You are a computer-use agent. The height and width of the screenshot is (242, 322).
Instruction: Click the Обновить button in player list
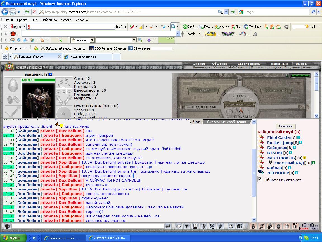(286, 126)
